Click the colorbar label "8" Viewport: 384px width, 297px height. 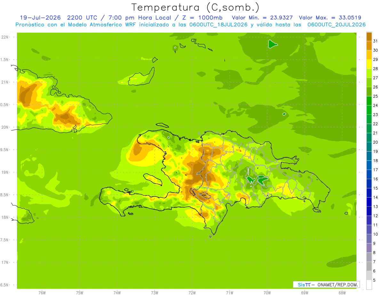[x=374, y=252]
